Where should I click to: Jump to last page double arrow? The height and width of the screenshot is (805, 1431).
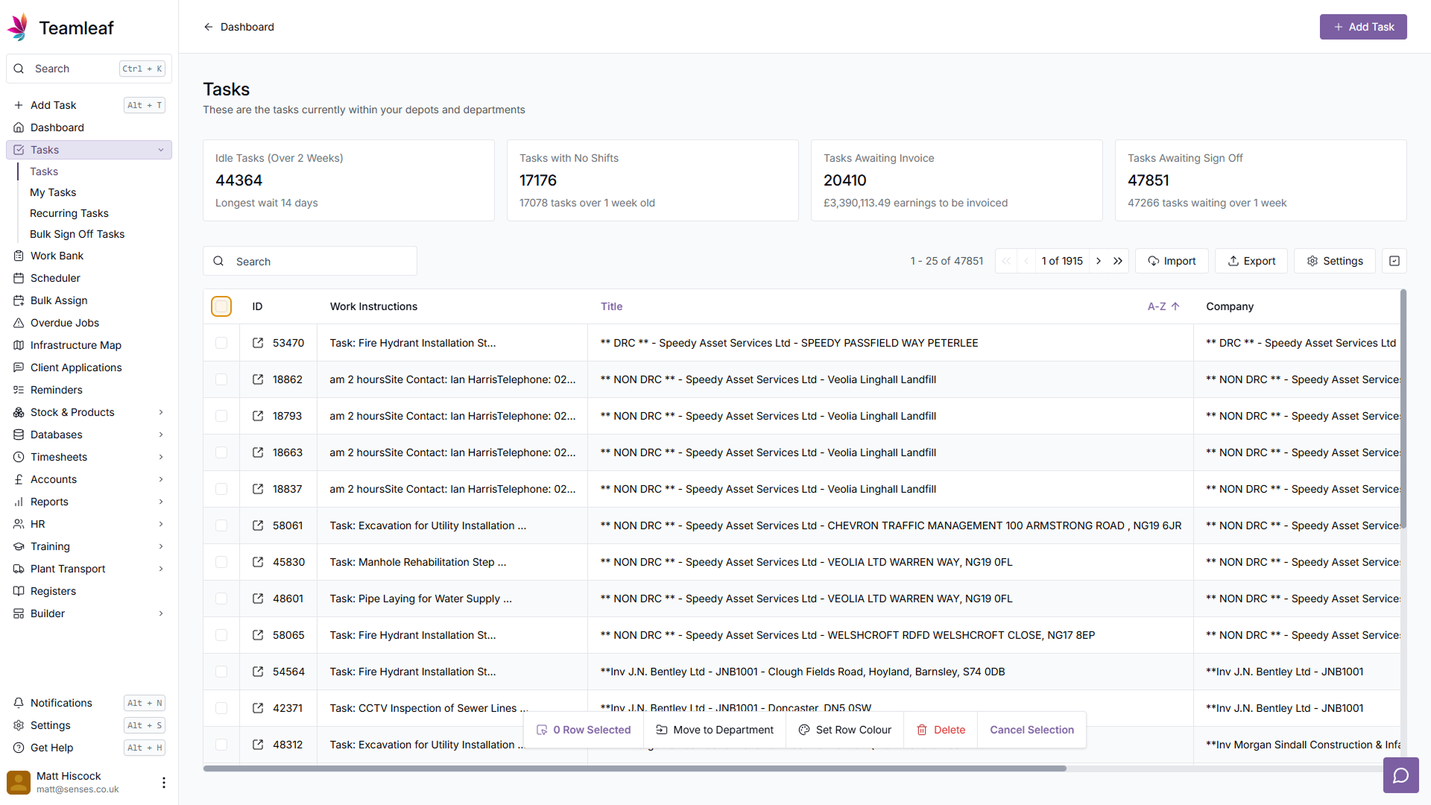coord(1118,261)
